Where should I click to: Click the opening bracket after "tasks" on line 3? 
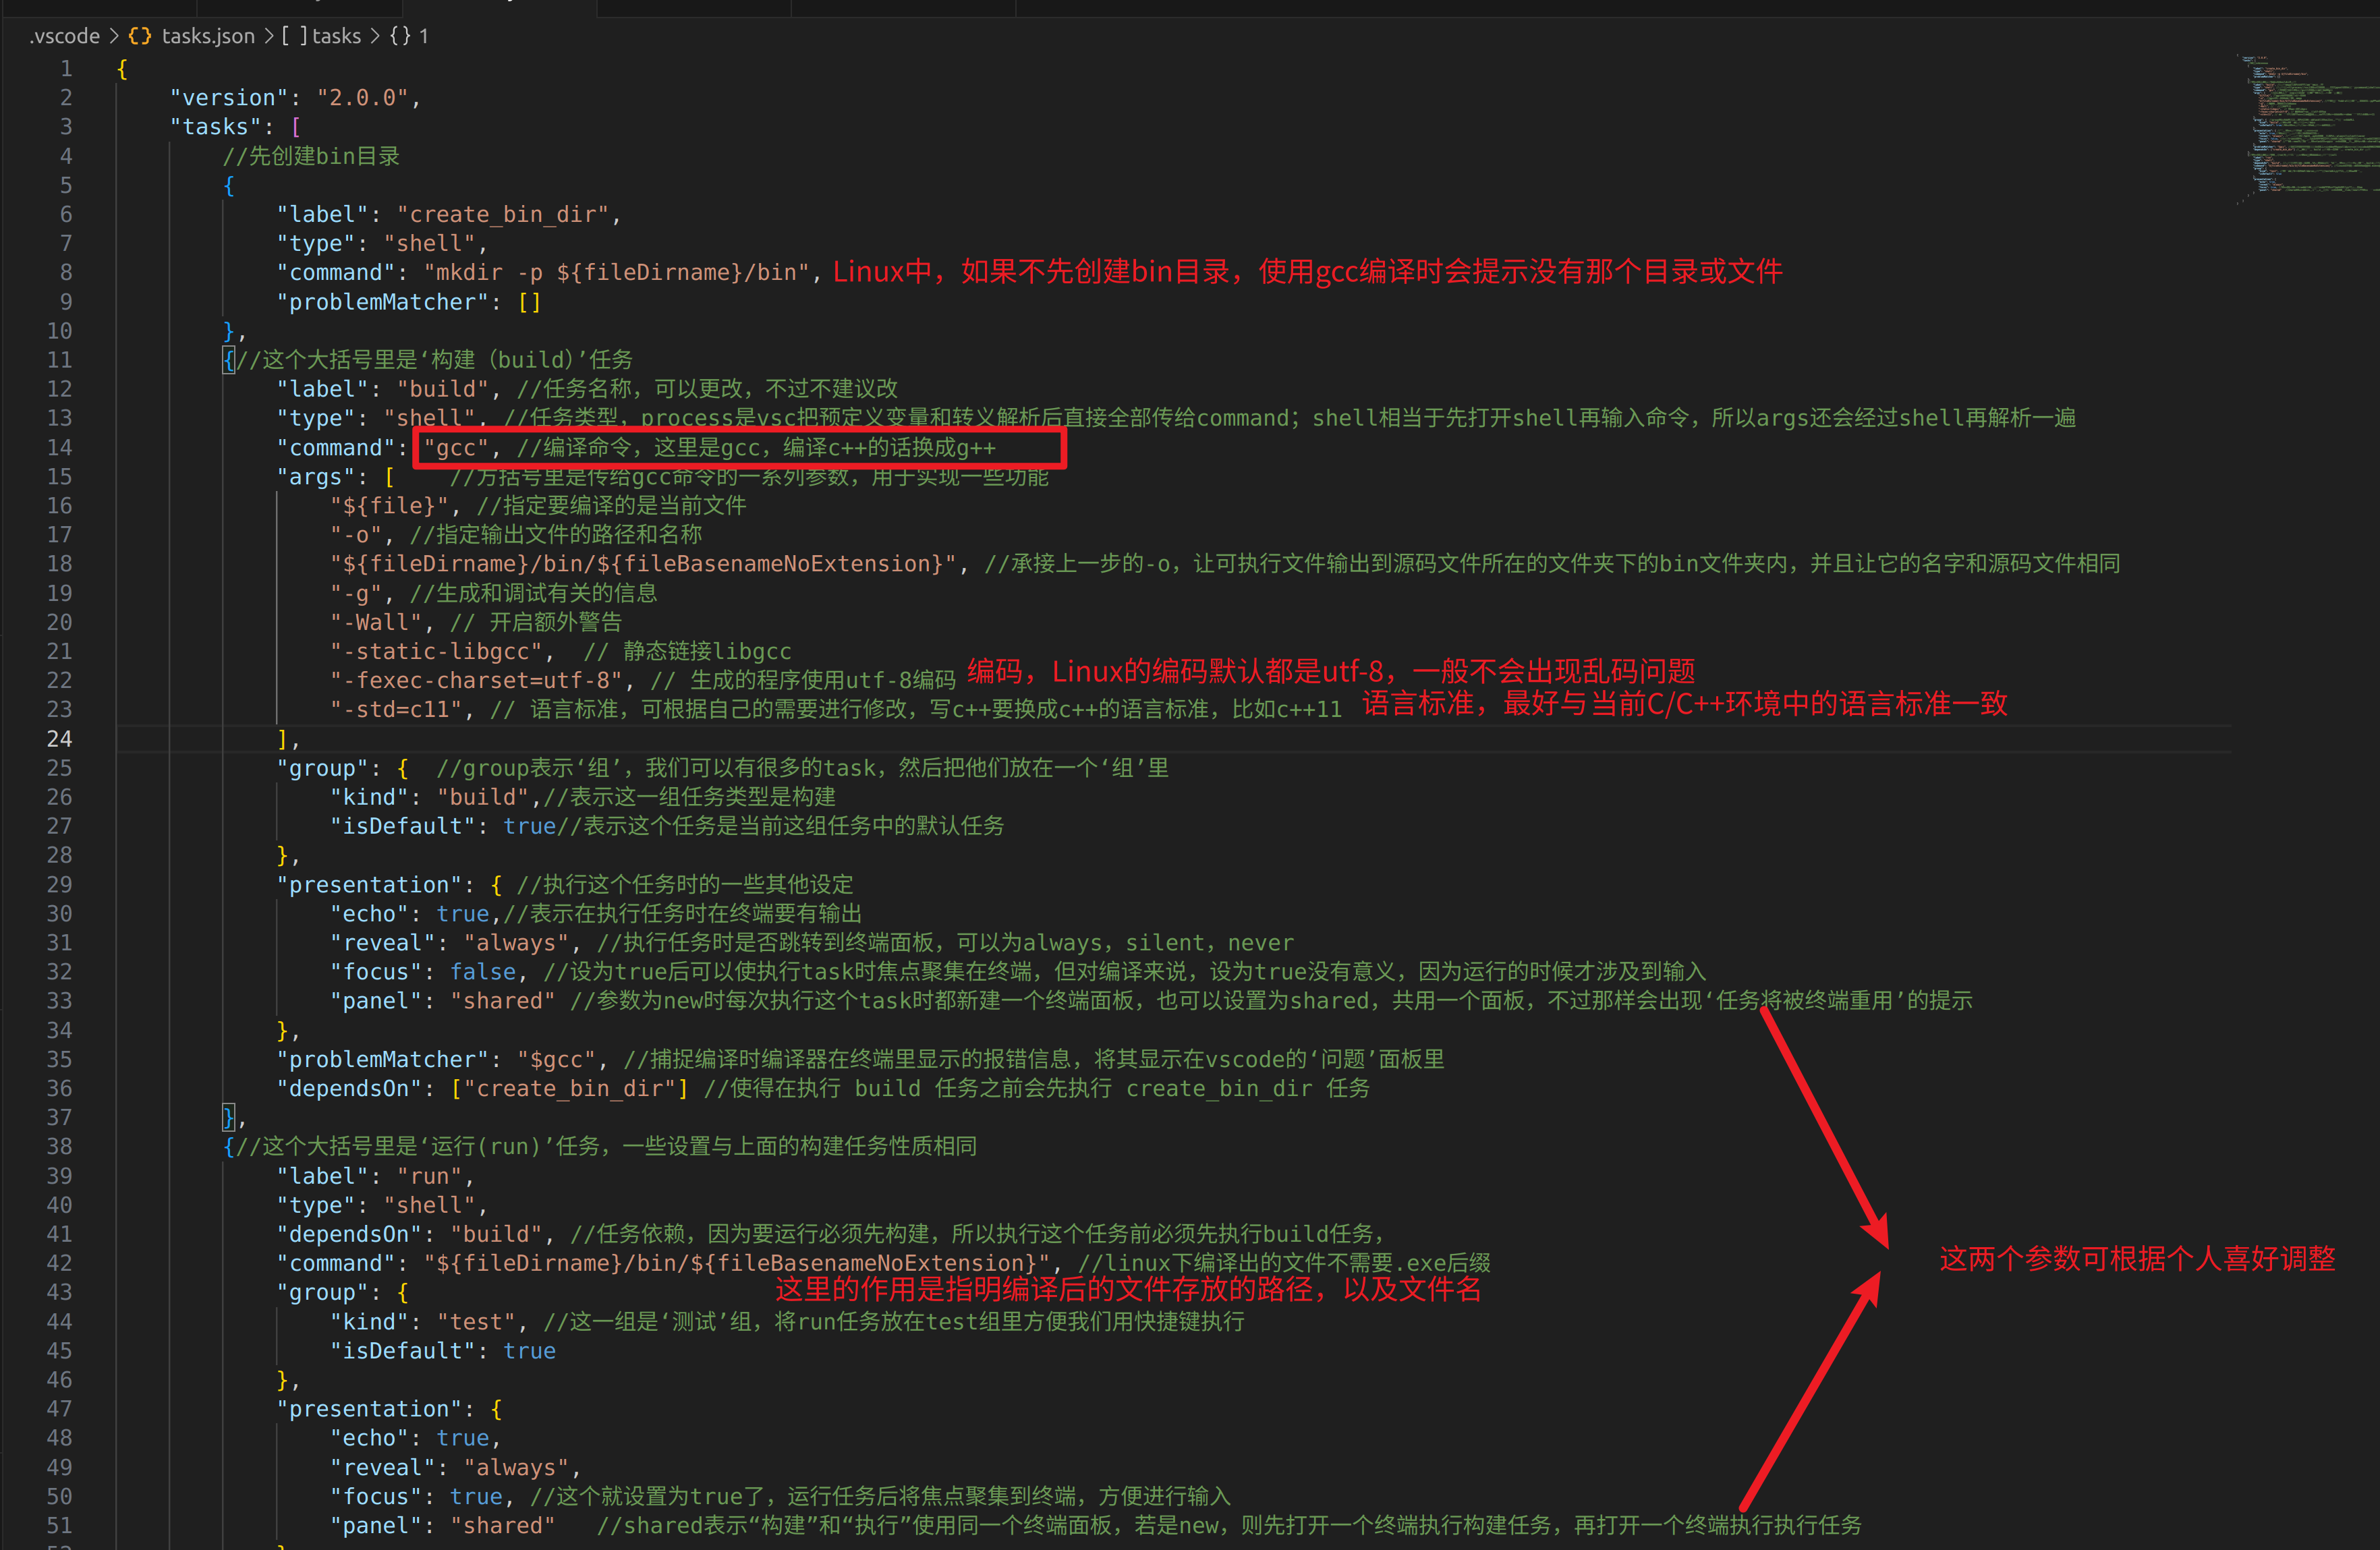(296, 127)
